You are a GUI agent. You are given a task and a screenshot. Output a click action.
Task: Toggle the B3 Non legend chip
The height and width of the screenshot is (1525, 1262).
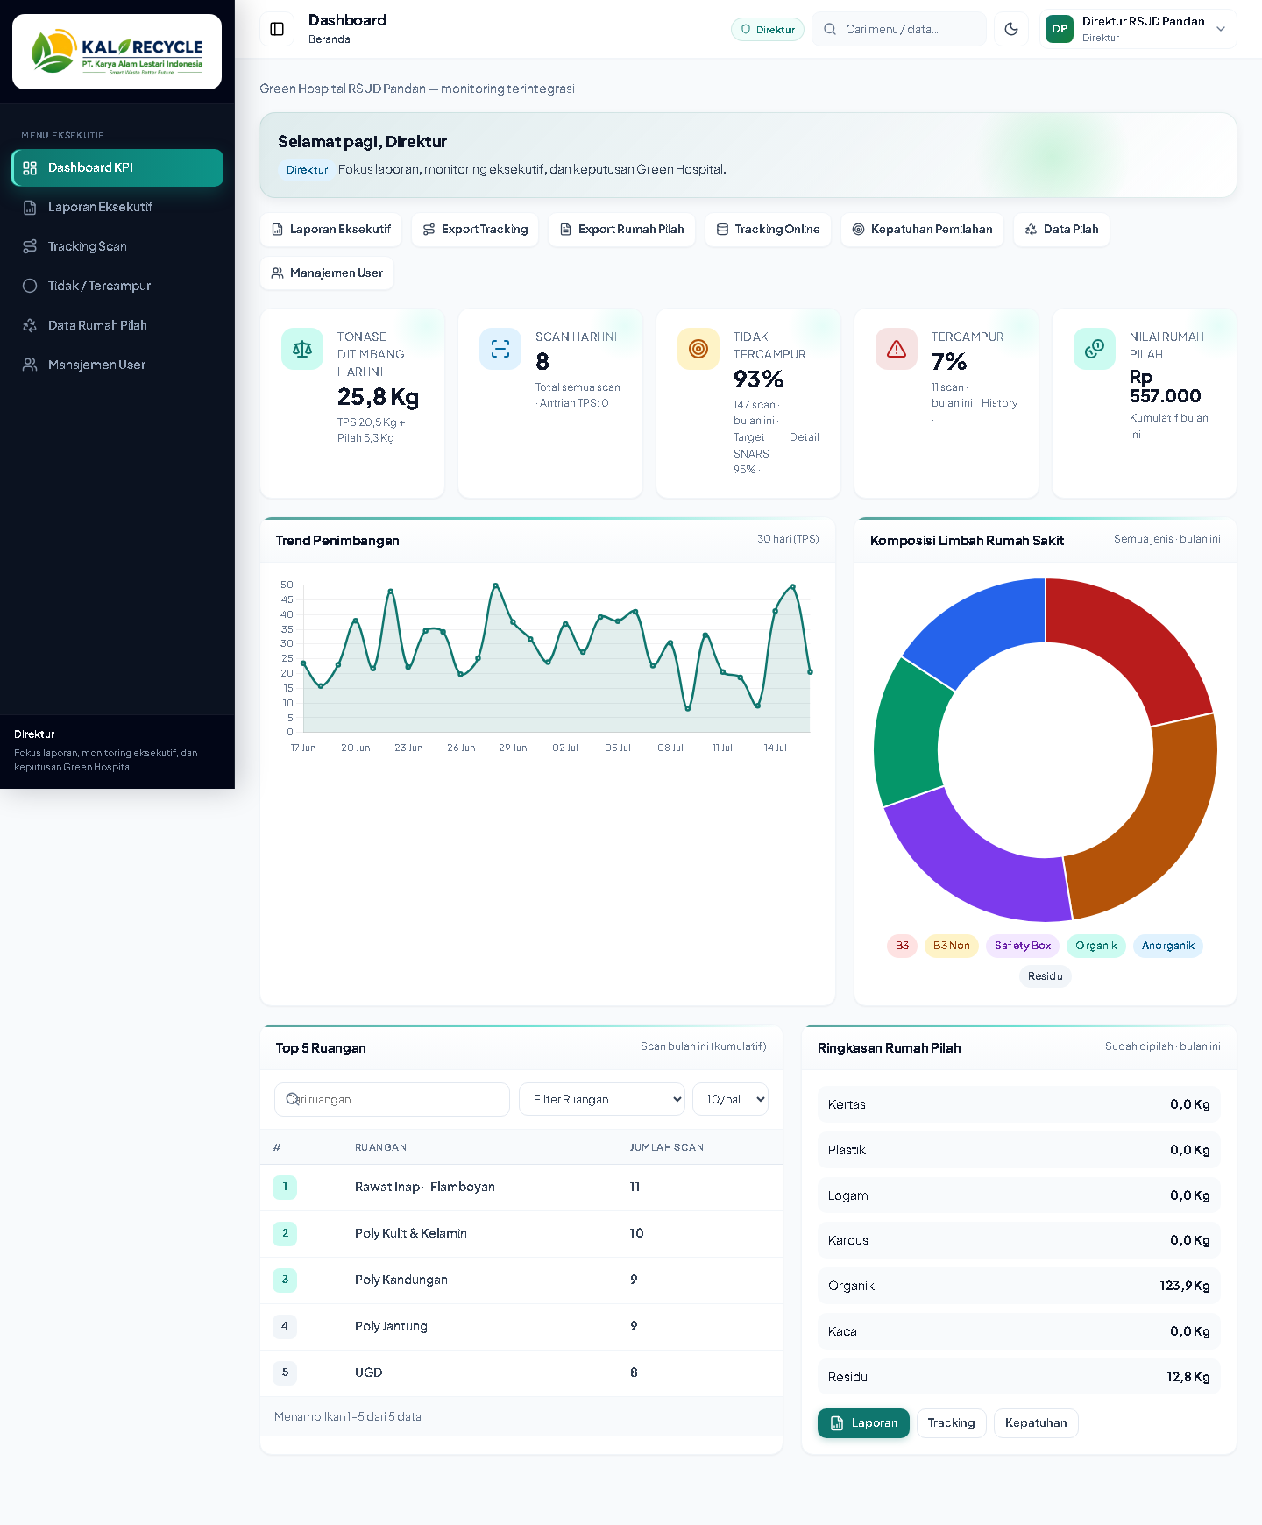(951, 946)
